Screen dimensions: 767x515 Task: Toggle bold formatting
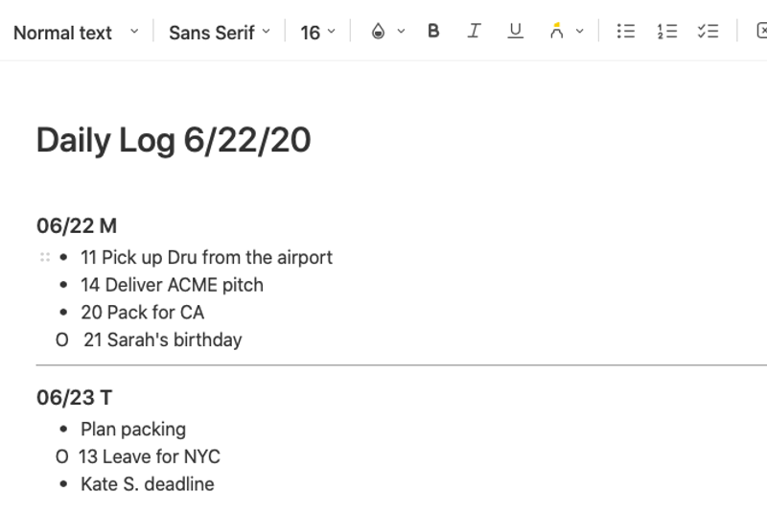433,32
